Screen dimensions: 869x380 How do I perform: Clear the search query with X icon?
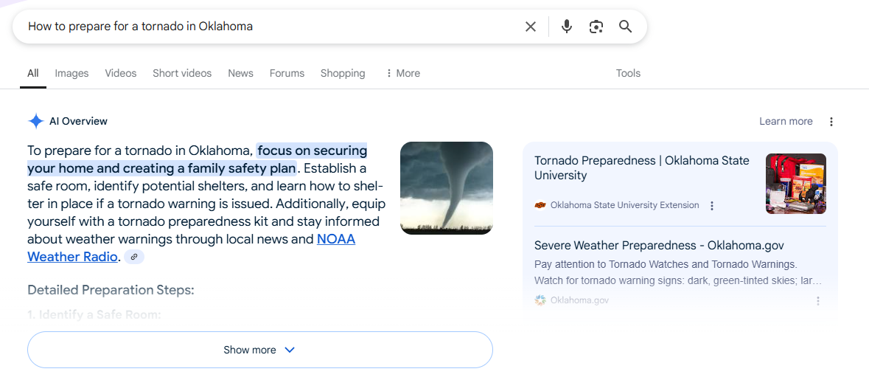click(531, 27)
